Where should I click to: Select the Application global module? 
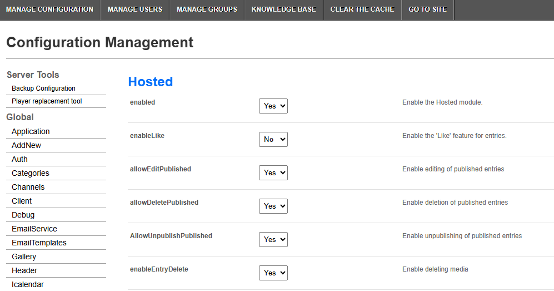point(31,131)
